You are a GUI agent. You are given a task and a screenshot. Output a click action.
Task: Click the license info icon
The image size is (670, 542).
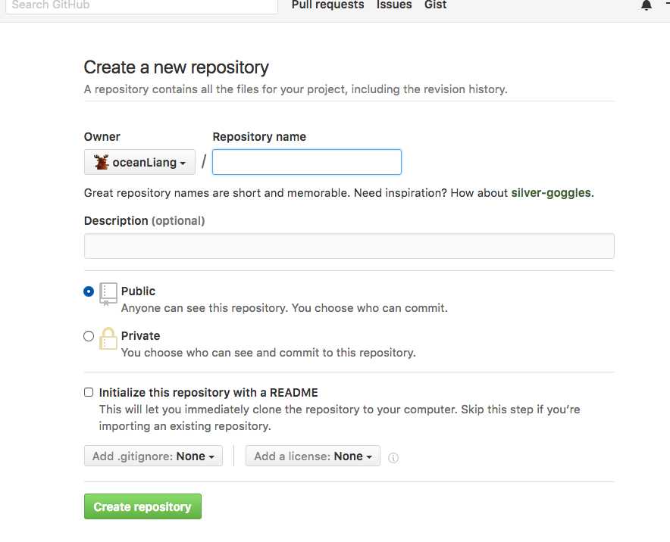(x=393, y=457)
